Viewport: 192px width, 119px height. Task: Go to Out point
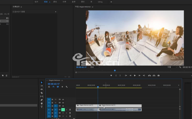click(144, 76)
